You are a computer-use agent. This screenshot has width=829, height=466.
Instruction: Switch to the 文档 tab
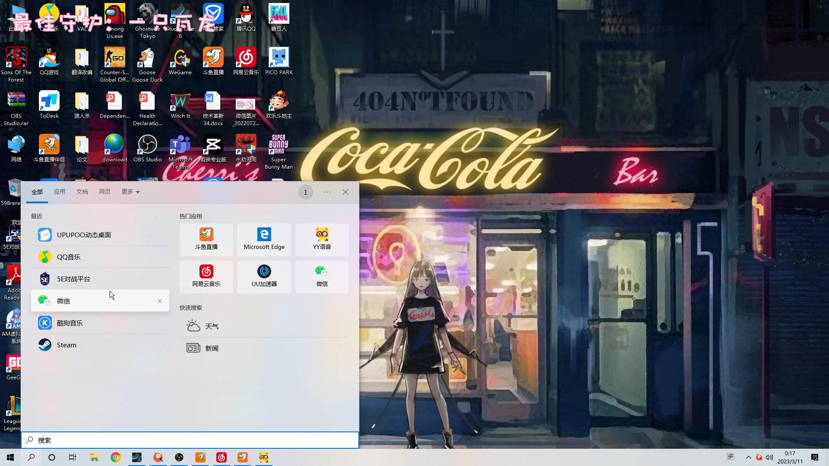tap(82, 192)
